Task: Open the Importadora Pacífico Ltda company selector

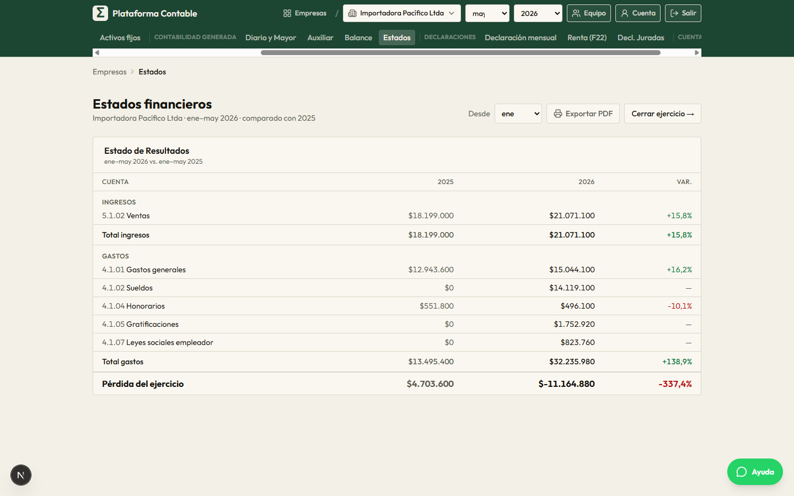Action: coord(402,13)
